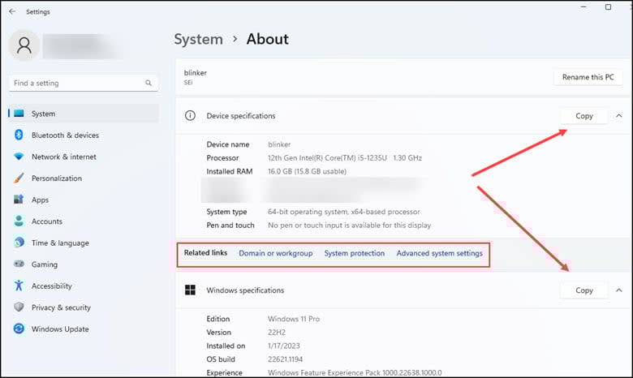The width and height of the screenshot is (633, 378).
Task: Click the Accounts person icon
Action: pos(19,221)
